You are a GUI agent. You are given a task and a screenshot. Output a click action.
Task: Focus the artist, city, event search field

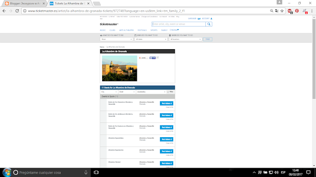click(x=179, y=24)
